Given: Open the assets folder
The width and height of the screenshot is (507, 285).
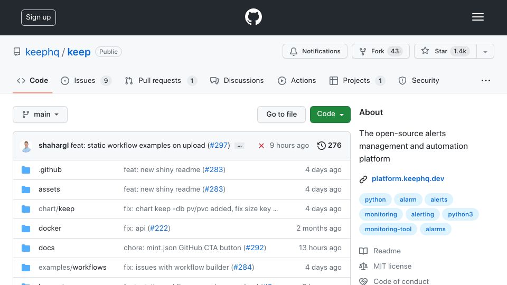Looking at the screenshot, I should point(49,189).
